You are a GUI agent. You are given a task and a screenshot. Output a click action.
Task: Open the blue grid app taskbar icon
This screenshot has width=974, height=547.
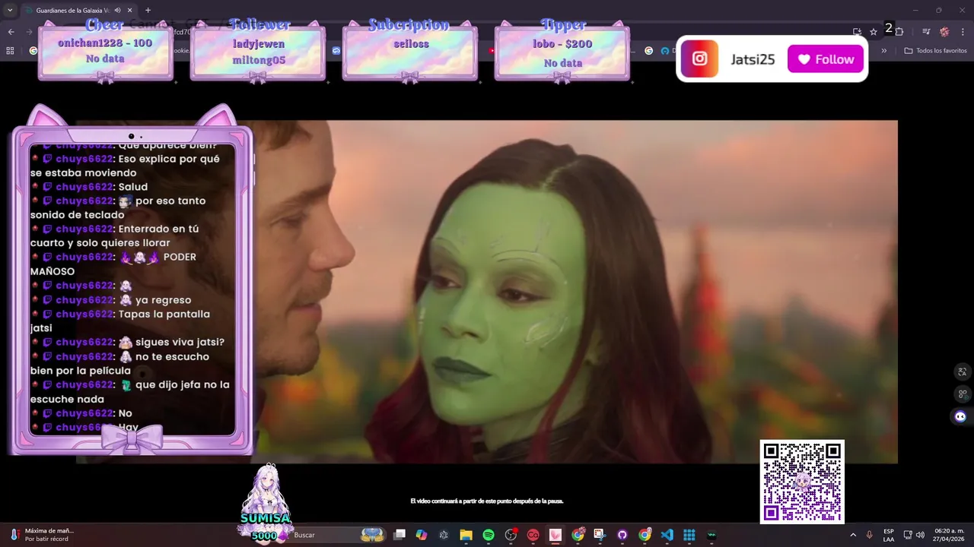coord(689,535)
